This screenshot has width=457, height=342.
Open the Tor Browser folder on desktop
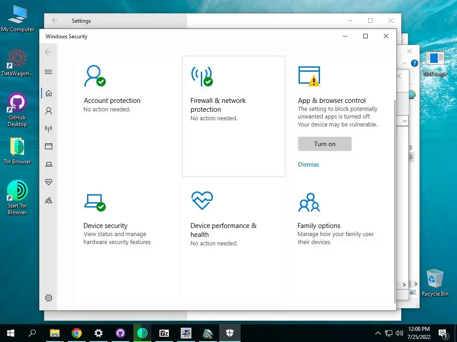click(17, 151)
